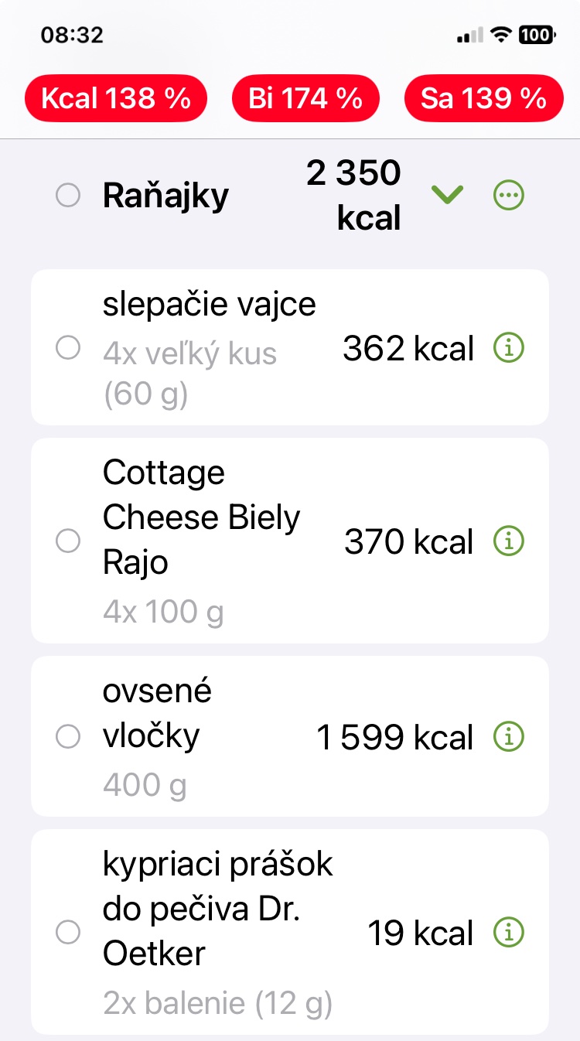
Task: Open the Kcal 138 % badge
Action: 116,98
